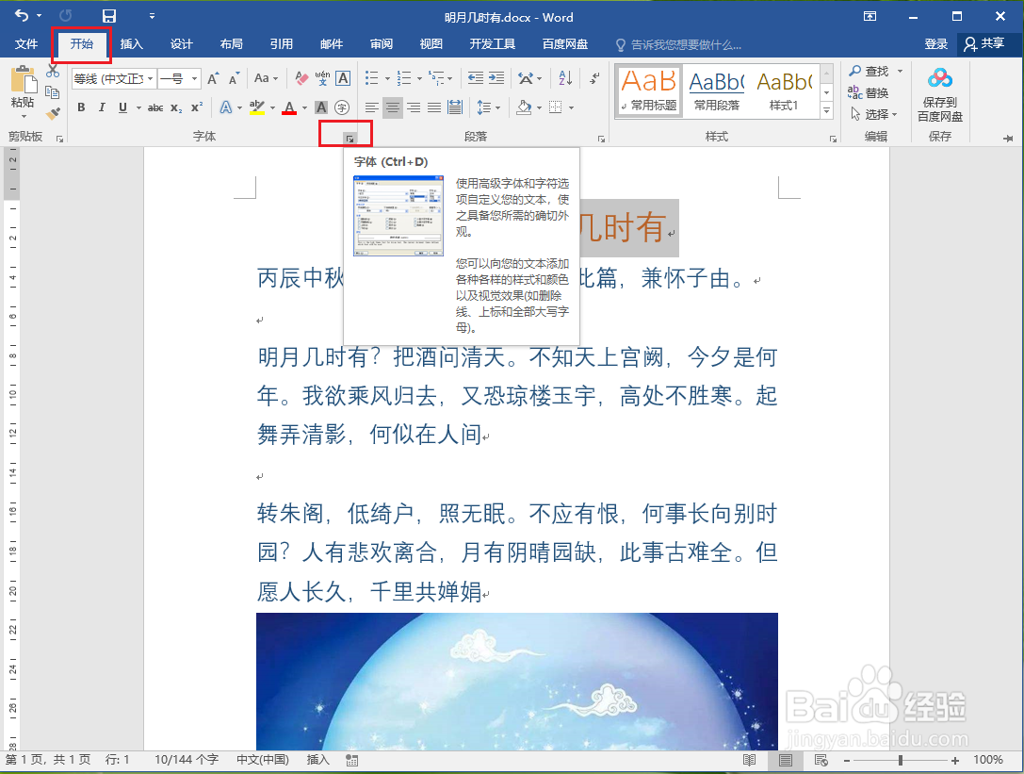Align text to the left
The image size is (1024, 774).
pos(371,107)
